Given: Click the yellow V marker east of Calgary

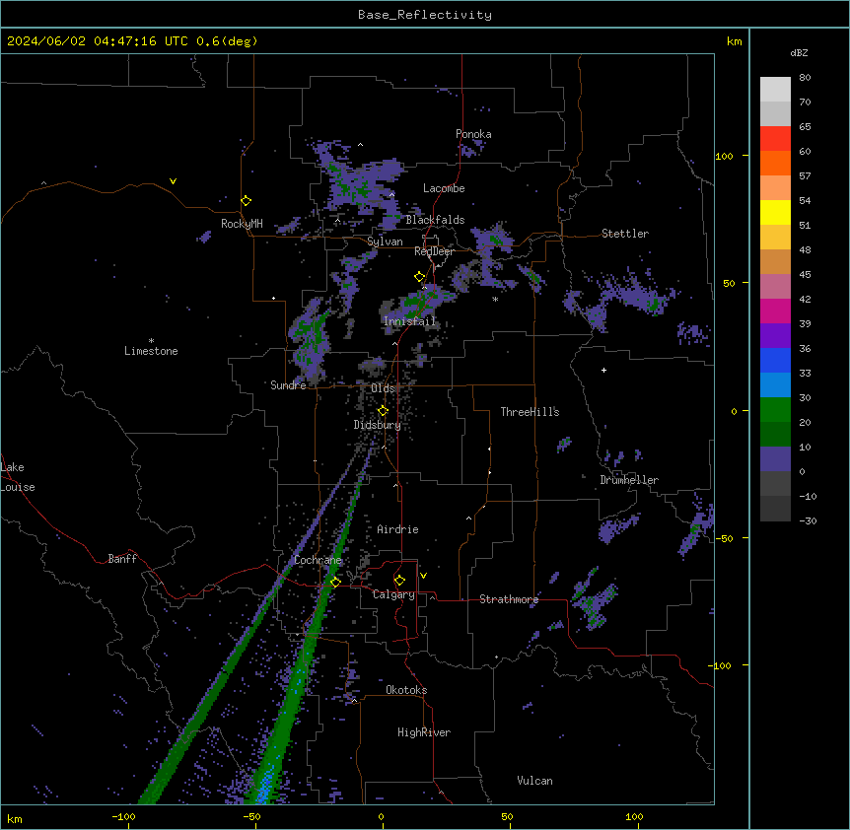Looking at the screenshot, I should pyautogui.click(x=423, y=576).
